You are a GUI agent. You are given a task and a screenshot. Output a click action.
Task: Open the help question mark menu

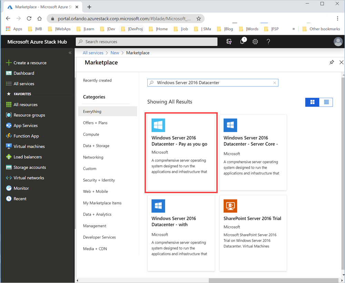(x=268, y=41)
